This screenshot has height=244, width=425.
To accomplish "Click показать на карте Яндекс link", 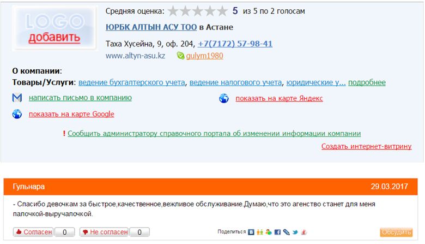I will coord(279,98).
